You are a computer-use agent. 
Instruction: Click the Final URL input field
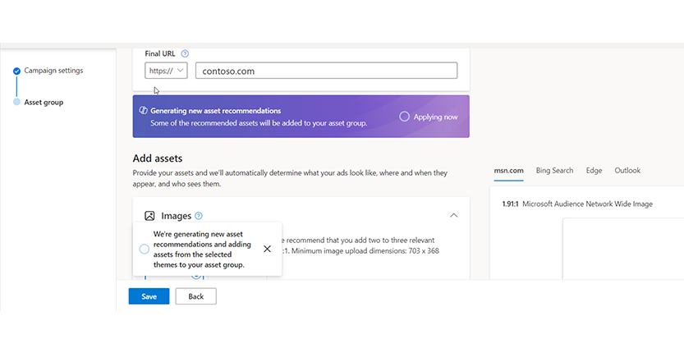(x=325, y=71)
